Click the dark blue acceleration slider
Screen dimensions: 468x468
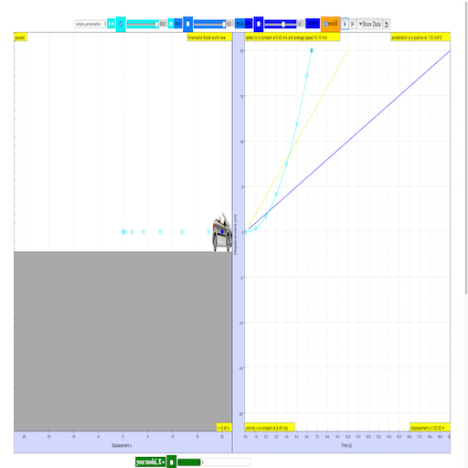point(281,24)
